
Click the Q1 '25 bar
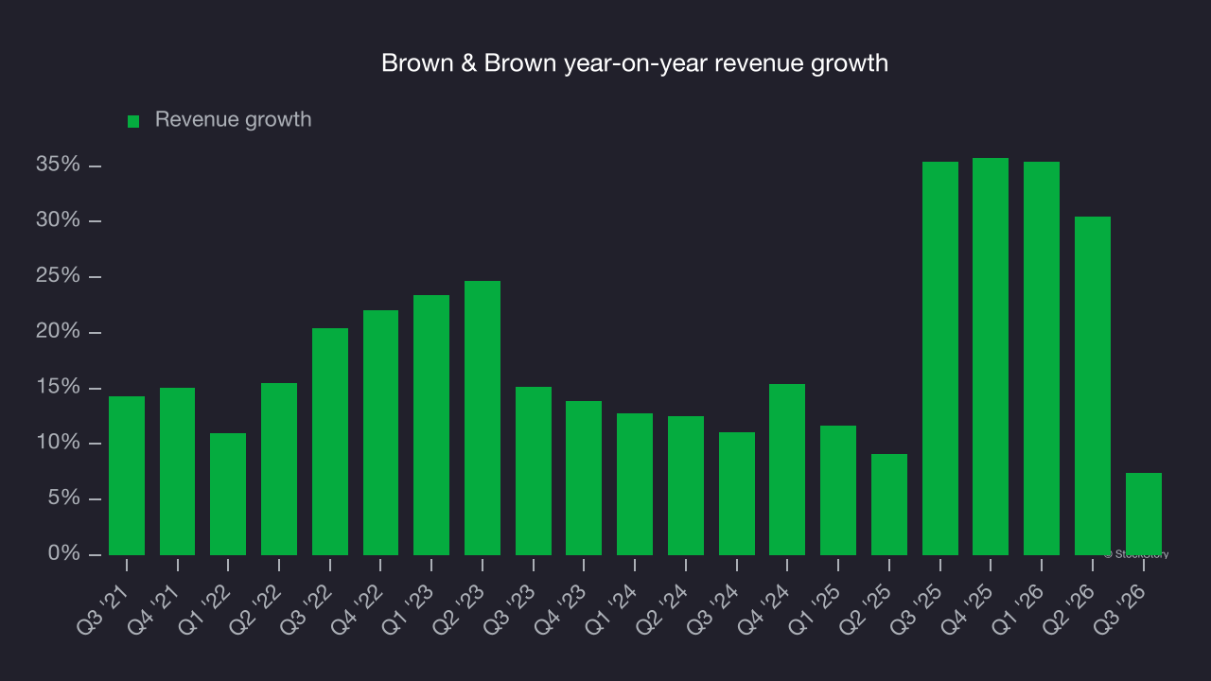pyautogui.click(x=838, y=490)
